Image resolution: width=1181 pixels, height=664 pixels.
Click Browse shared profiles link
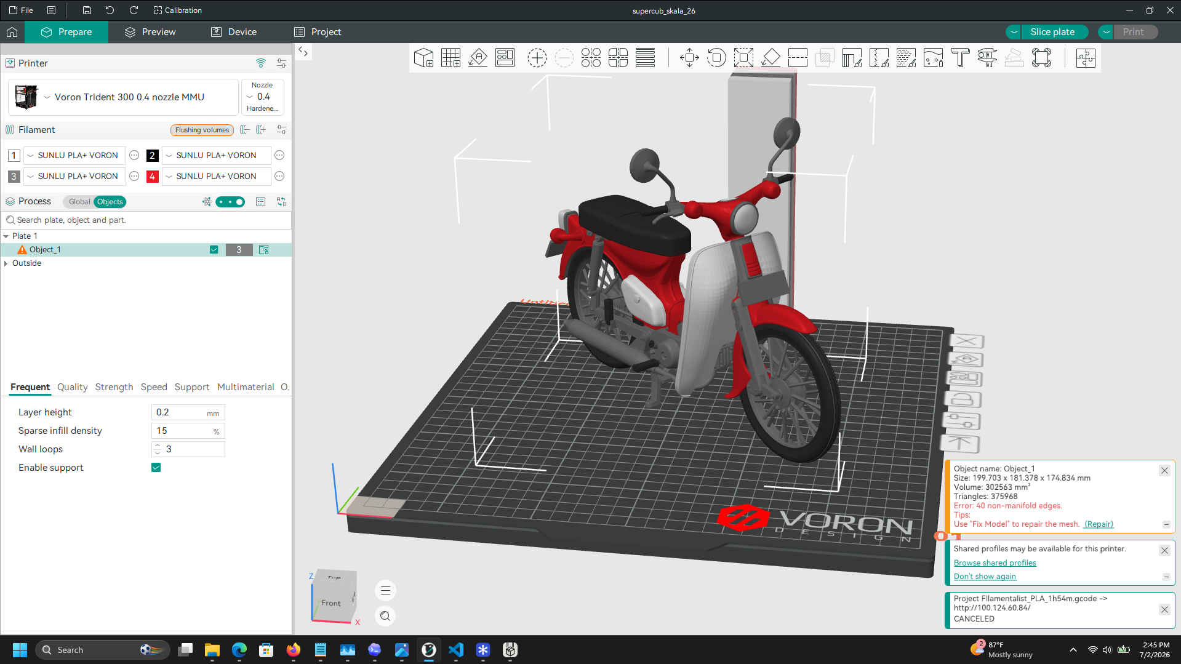click(995, 563)
